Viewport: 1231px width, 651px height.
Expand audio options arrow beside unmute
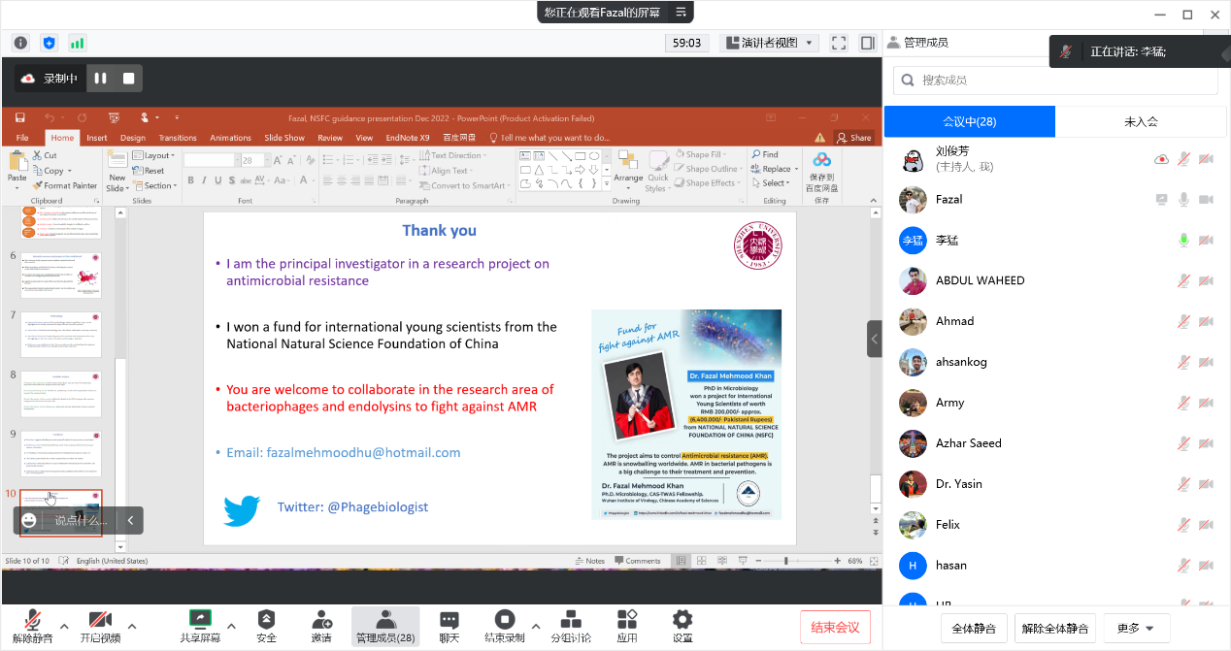tap(64, 626)
